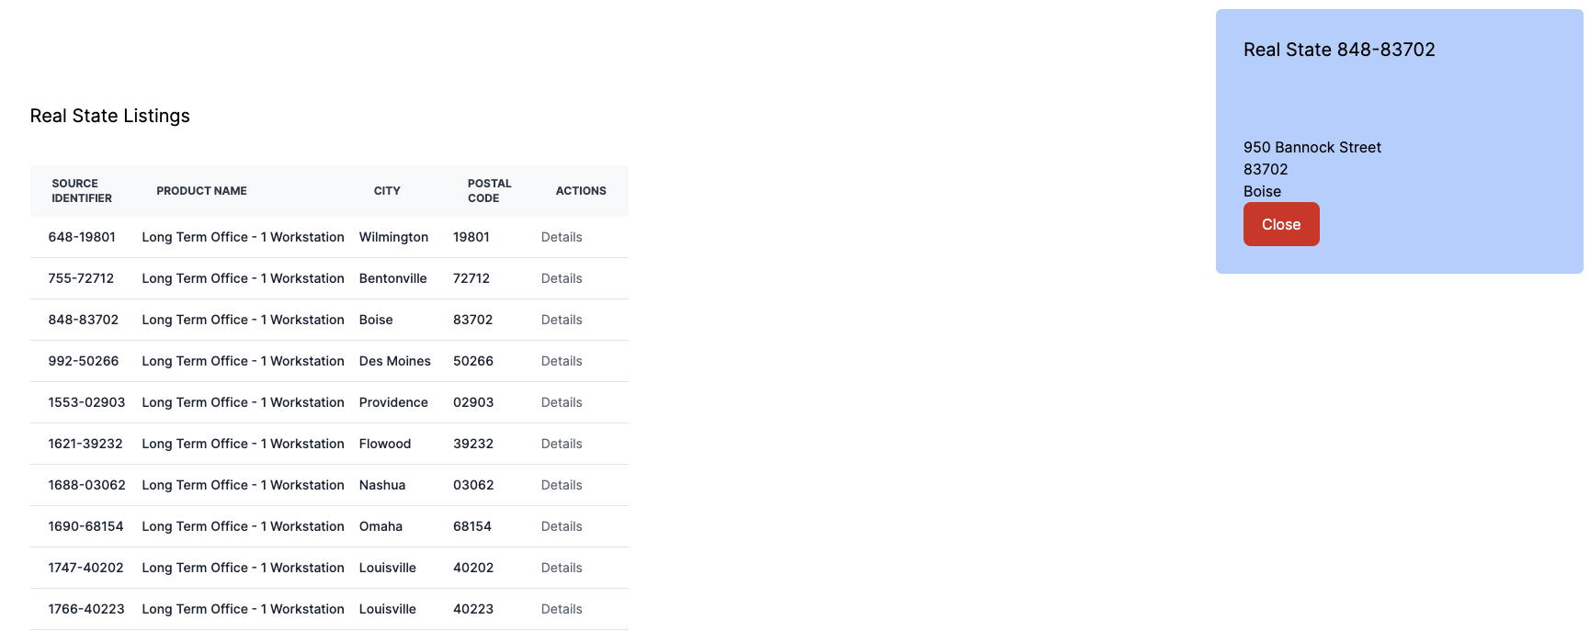
Task: View Details for the Nashua listing
Action: tap(561, 485)
